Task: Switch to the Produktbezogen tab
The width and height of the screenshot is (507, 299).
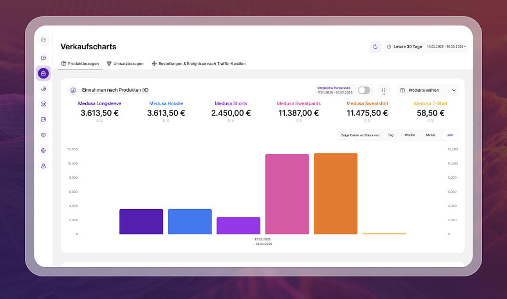Action: pyautogui.click(x=80, y=64)
